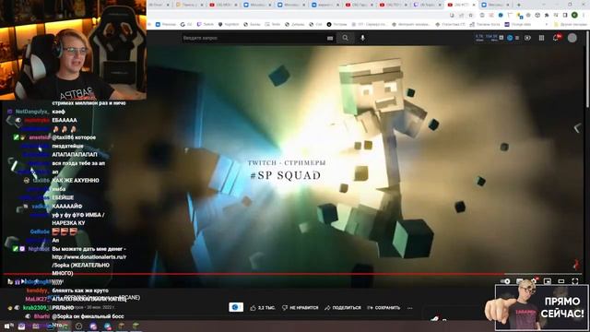The image size is (590, 332).
Task: Bookmark this page with star icon
Action: pyautogui.click(x=470, y=15)
